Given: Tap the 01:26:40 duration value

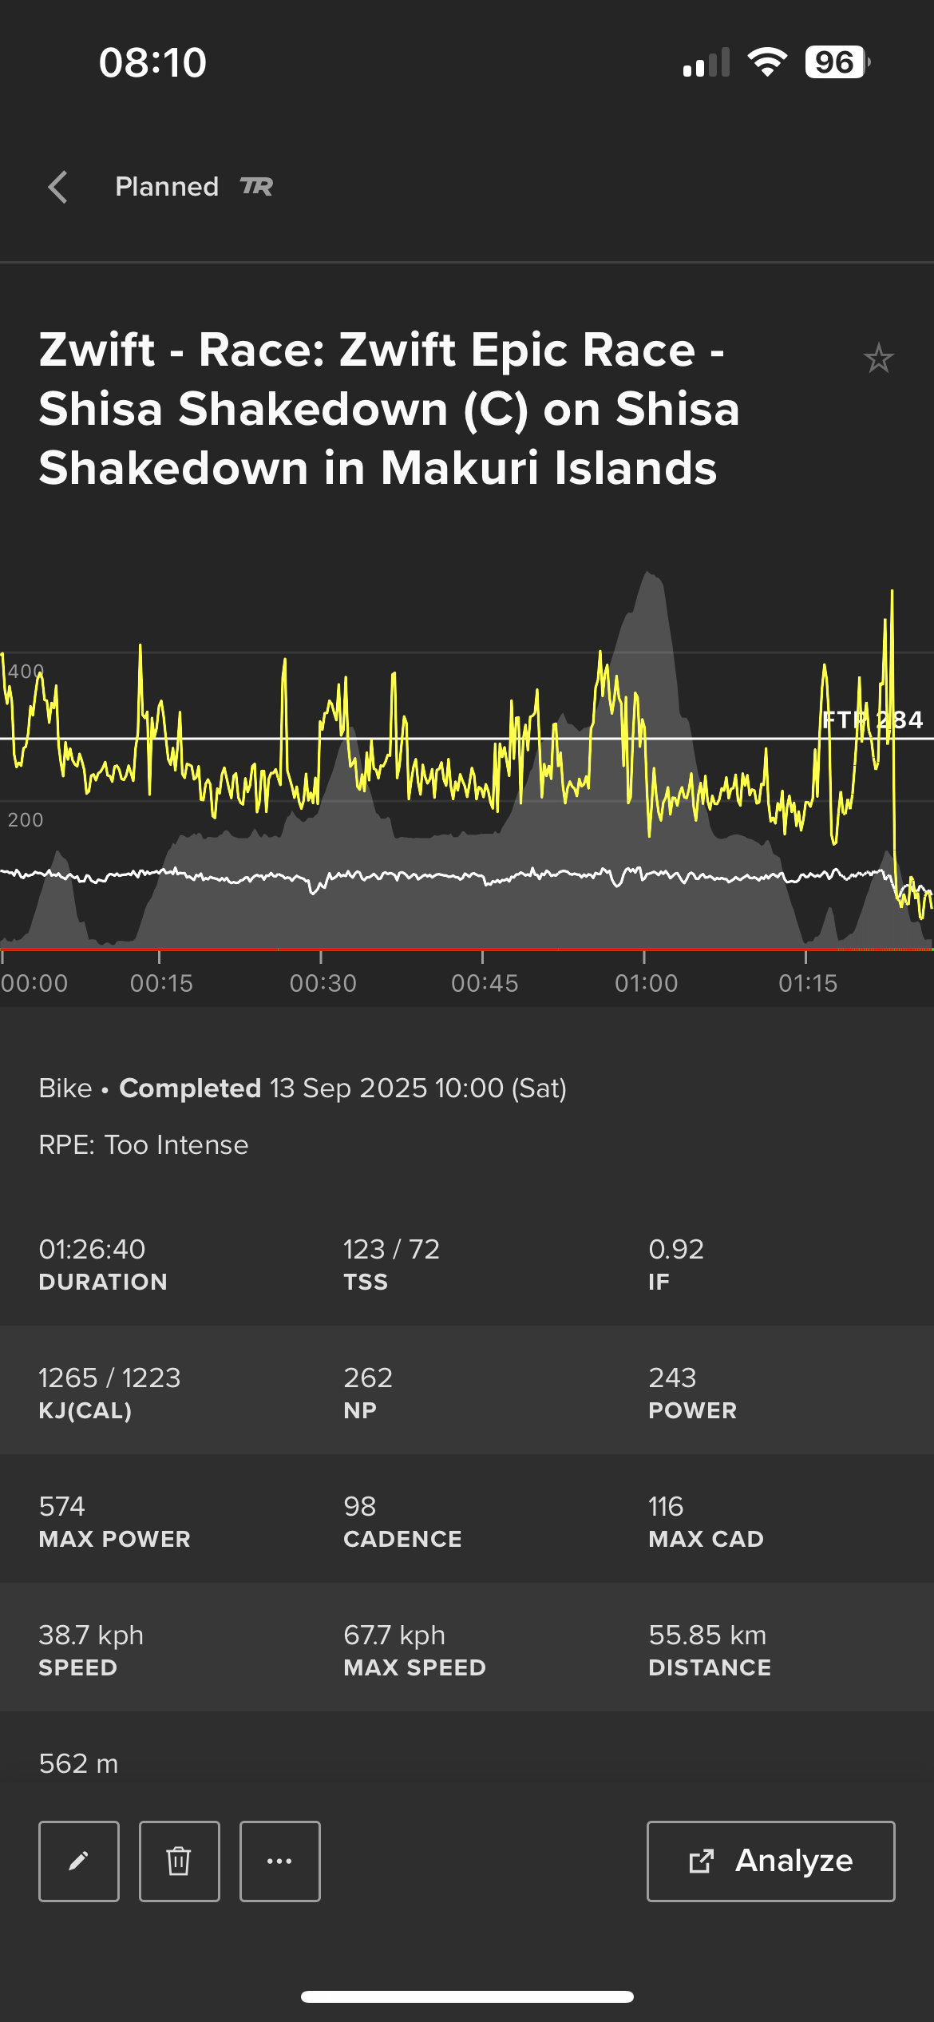Looking at the screenshot, I should tap(92, 1249).
